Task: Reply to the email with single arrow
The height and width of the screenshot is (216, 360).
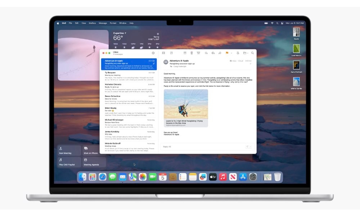Action: pyautogui.click(x=206, y=53)
